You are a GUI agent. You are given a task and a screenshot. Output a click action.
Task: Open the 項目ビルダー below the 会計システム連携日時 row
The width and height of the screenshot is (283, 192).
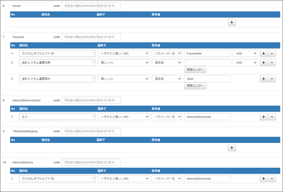pyautogui.click(x=195, y=69)
